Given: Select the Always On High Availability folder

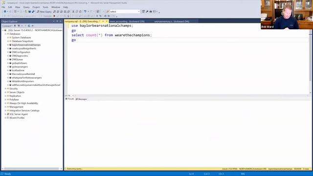Looking at the screenshot, I should (23, 103).
